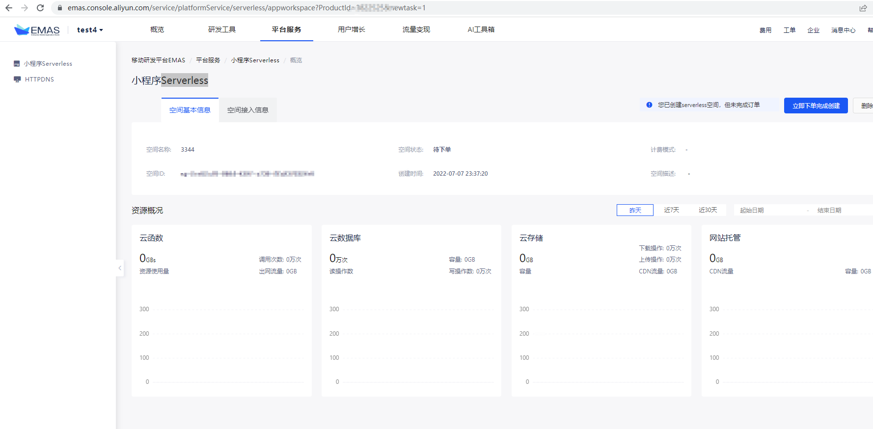
Task: Click 下载操作: 0万次 in 云存储 card
Action: point(660,248)
